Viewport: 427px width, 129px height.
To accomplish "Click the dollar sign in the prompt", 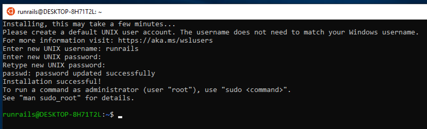I will [112, 114].
